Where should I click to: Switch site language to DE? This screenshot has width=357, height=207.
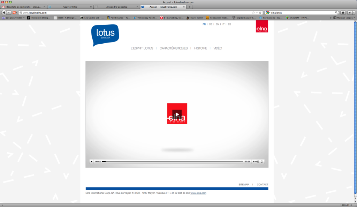211,24
